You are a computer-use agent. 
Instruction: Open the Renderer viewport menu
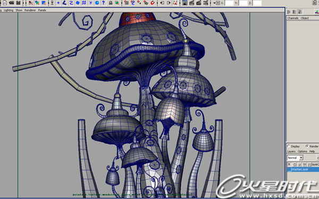coord(30,10)
